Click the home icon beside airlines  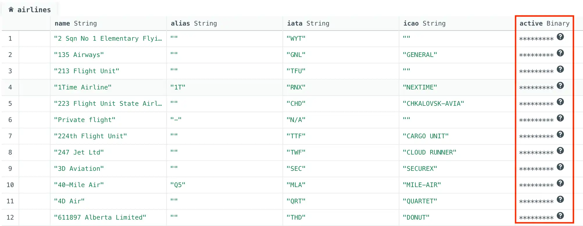point(11,10)
